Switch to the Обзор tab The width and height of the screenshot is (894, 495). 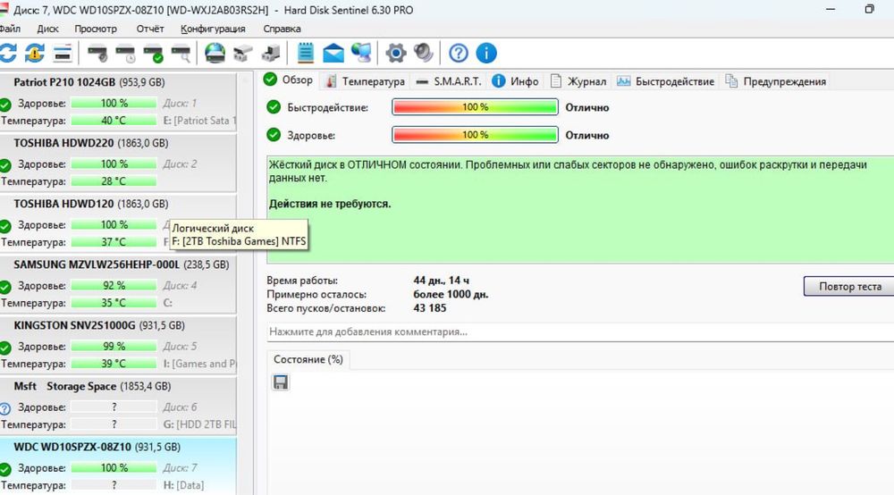[x=289, y=80]
